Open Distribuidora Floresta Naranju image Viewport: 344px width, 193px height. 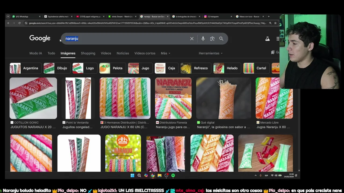[x=173, y=98]
